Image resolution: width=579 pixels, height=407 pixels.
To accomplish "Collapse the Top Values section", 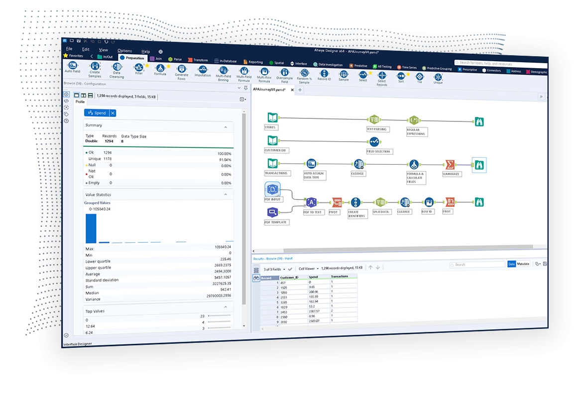I will [x=226, y=307].
